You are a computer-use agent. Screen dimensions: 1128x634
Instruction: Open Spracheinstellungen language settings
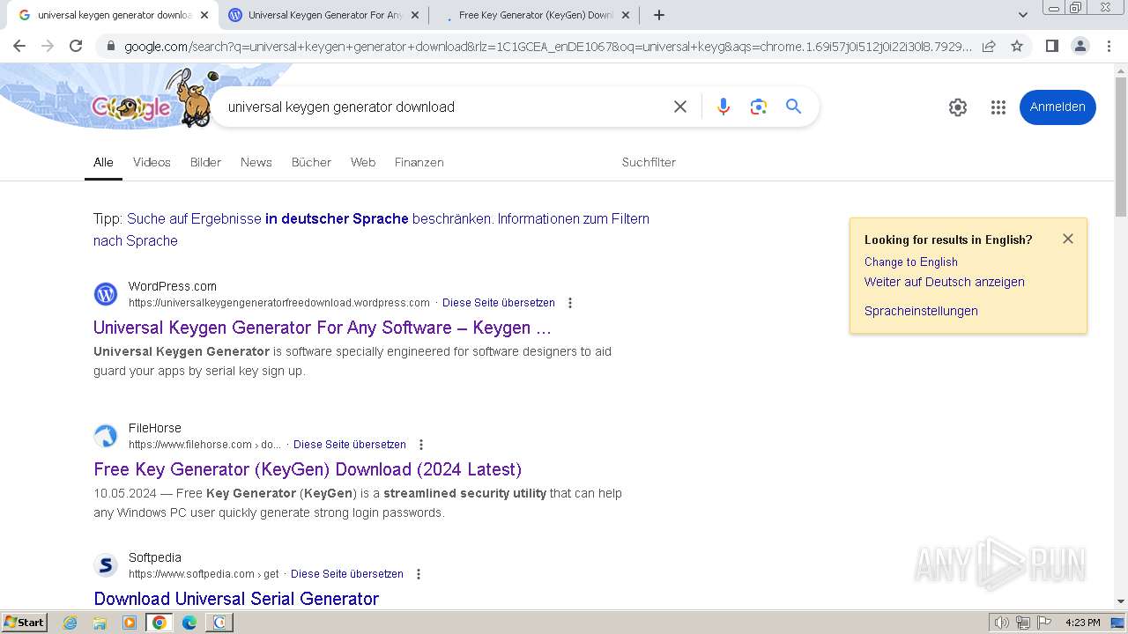(x=921, y=311)
